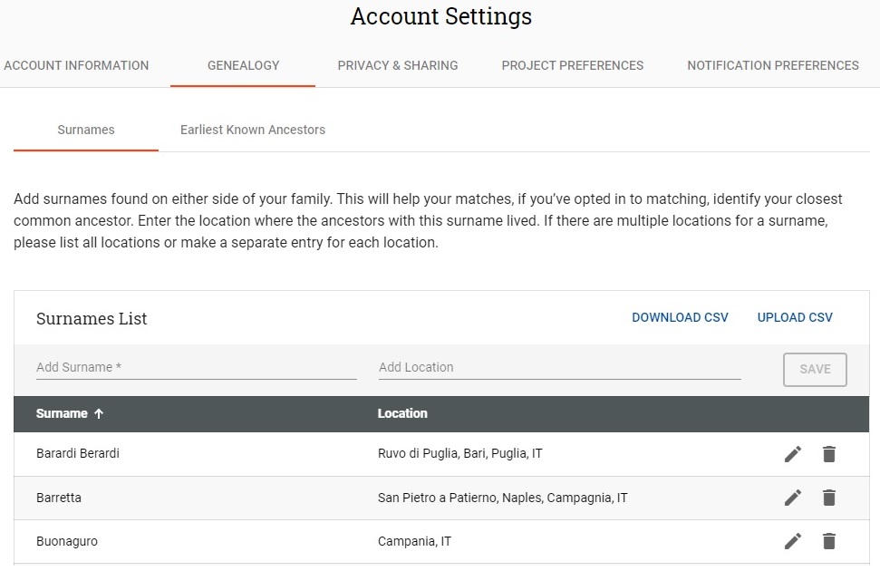Go to Notification Preferences tab
Viewport: 880px width, 571px height.
pos(773,65)
